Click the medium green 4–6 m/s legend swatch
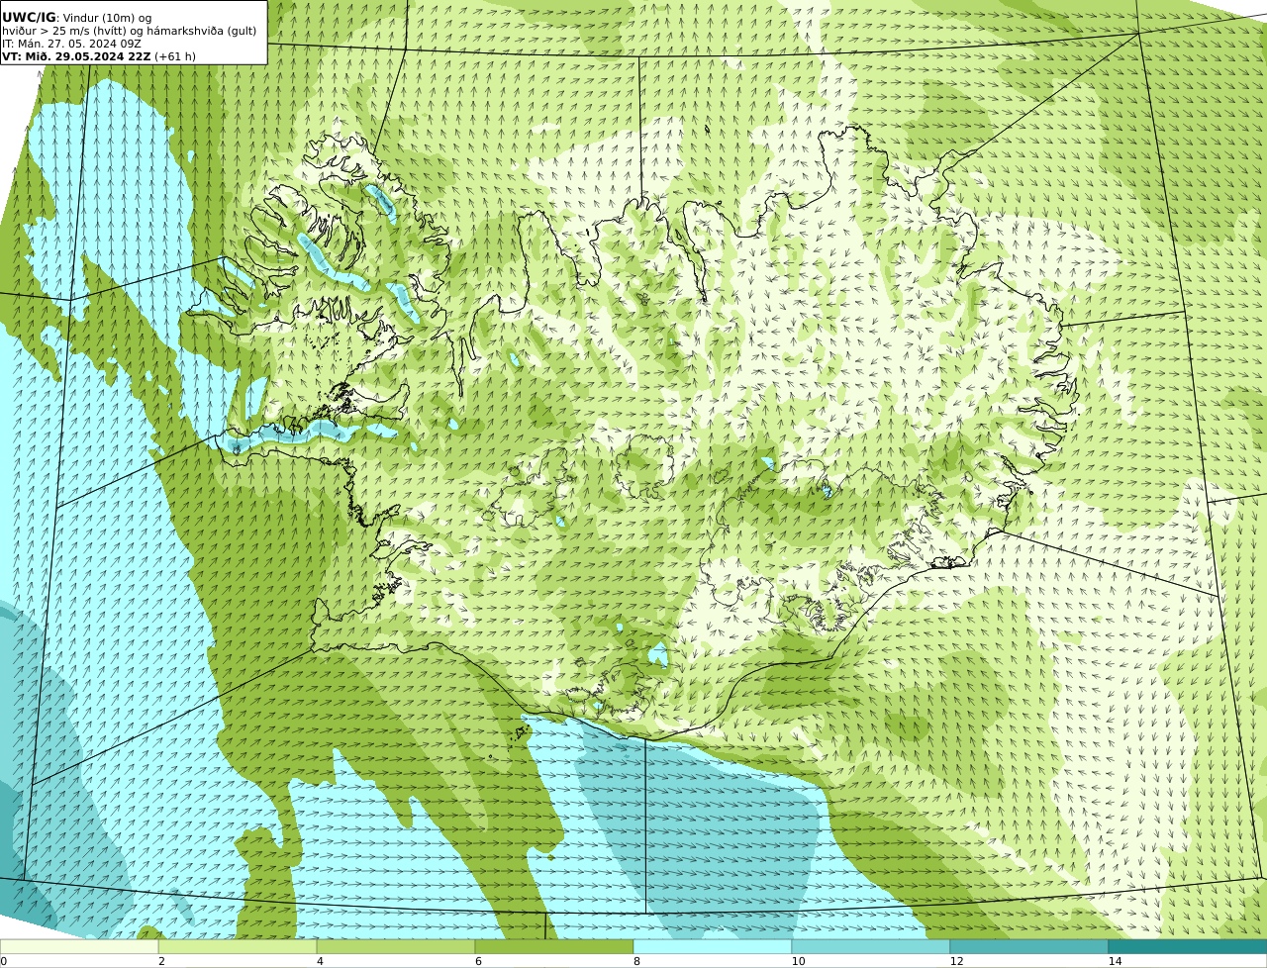The width and height of the screenshot is (1267, 968). [x=396, y=946]
